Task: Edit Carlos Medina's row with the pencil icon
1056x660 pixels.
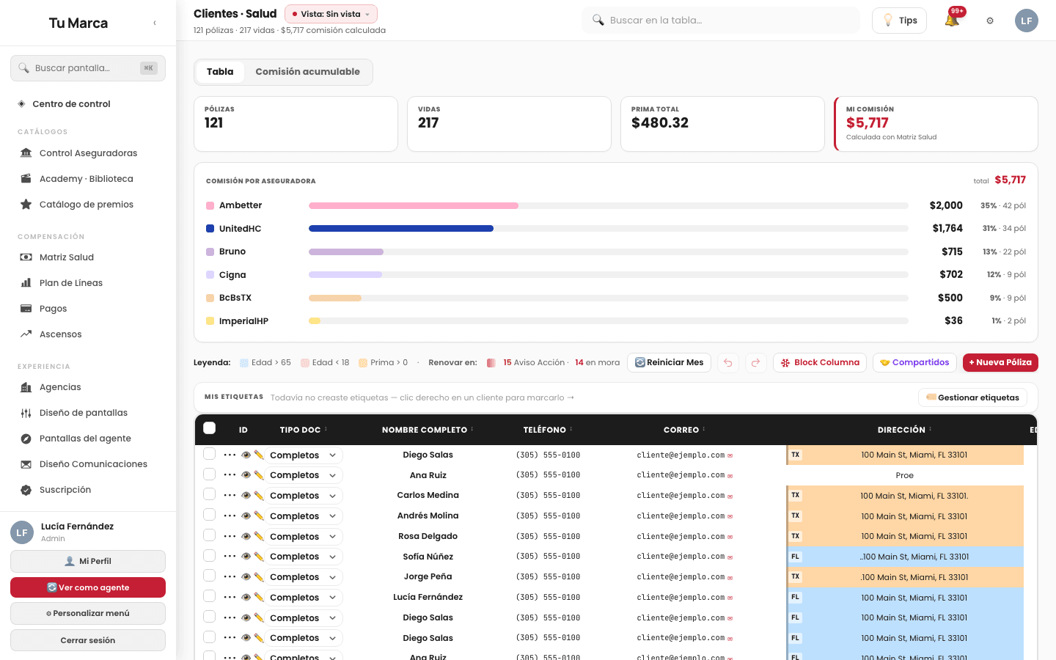Action: [x=258, y=496]
